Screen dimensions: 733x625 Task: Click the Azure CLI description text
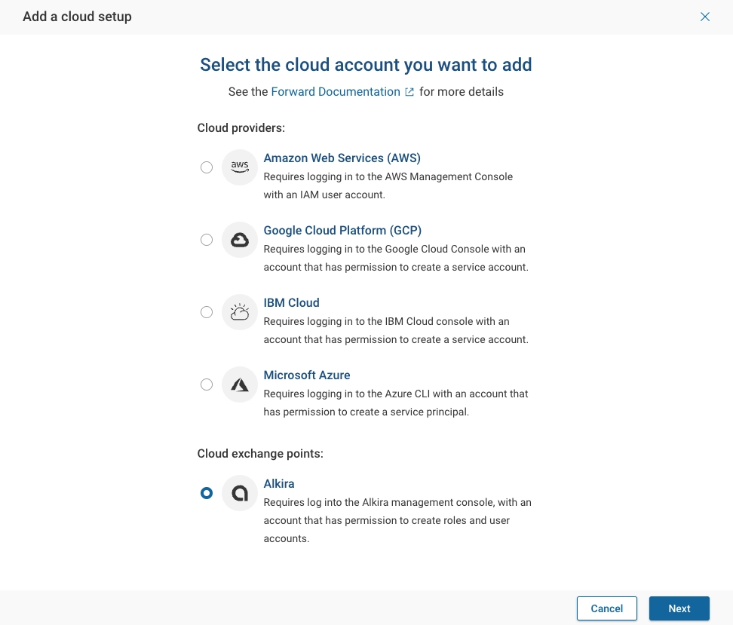[396, 403]
